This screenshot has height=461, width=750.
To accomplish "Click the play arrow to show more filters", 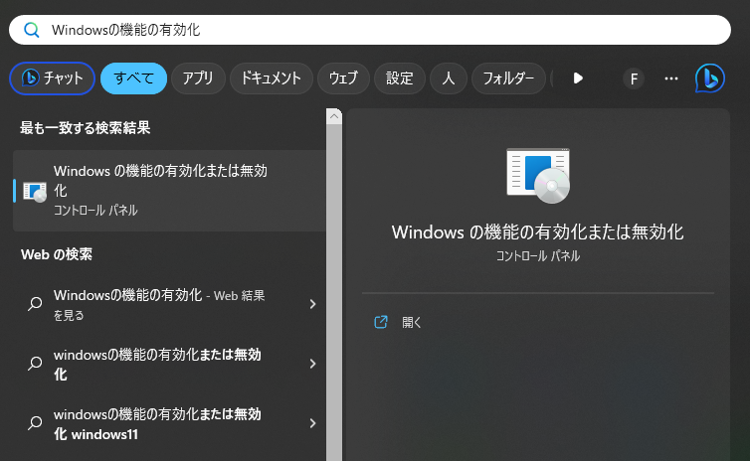I will pyautogui.click(x=578, y=78).
